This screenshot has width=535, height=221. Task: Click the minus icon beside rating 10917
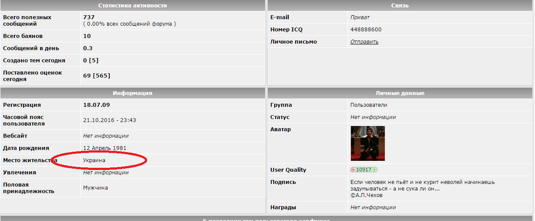click(353, 170)
